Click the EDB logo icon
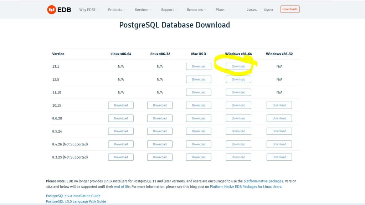The image size is (365, 205). pos(51,10)
